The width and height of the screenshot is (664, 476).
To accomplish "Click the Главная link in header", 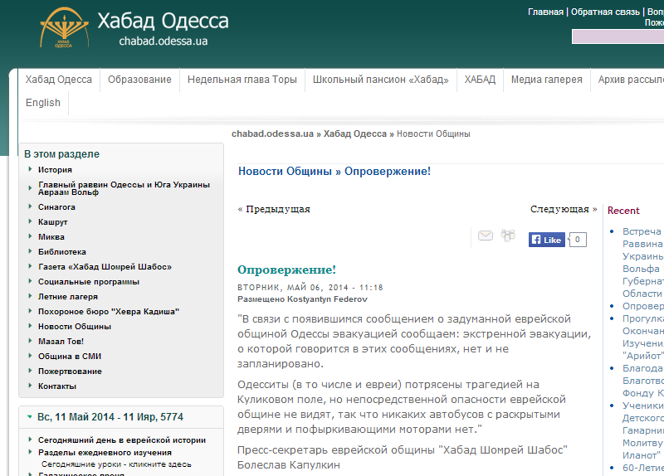I will (x=545, y=12).
